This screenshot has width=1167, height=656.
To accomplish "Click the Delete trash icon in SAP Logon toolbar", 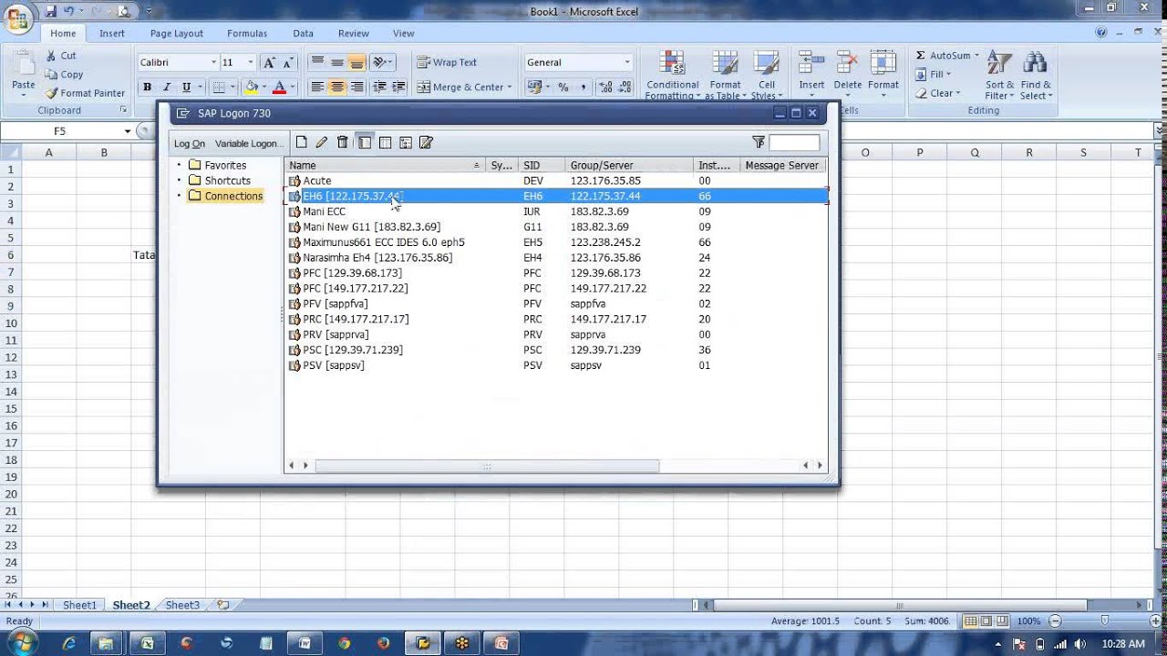I will coord(343,142).
